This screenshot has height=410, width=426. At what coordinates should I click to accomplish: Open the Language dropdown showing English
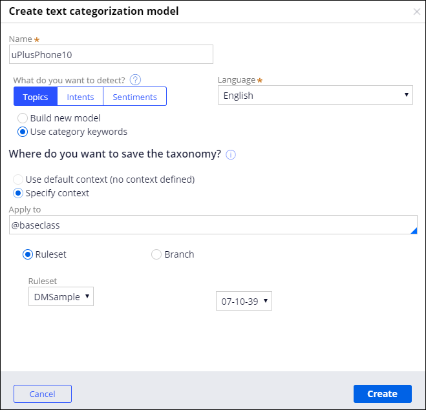click(x=315, y=96)
